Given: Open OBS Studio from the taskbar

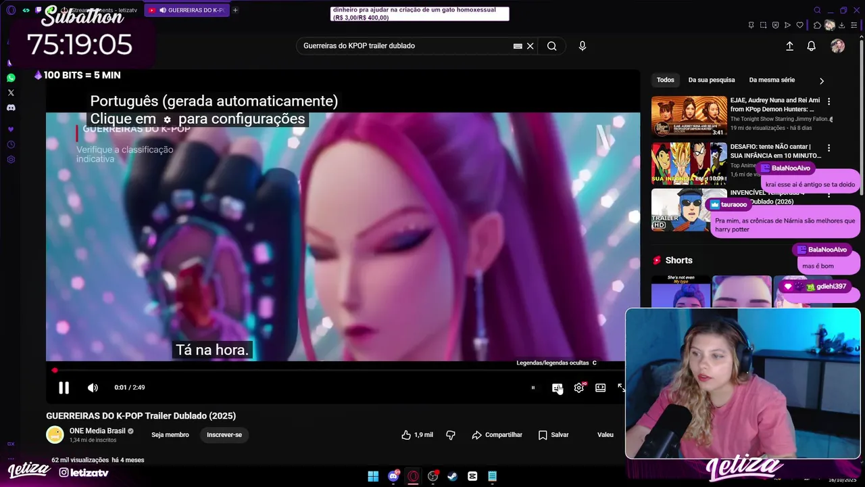Looking at the screenshot, I should pos(432,476).
